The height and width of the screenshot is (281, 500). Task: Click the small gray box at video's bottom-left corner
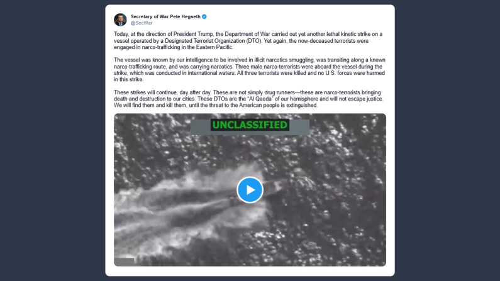point(124,262)
